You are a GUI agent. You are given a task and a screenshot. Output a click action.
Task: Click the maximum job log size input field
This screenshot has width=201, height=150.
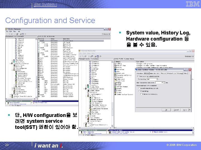159,83
